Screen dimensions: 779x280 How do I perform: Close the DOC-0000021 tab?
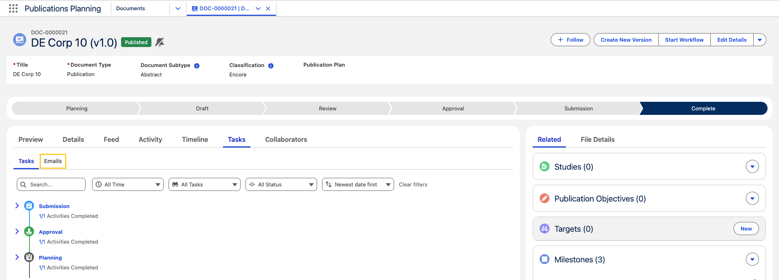[x=268, y=8]
